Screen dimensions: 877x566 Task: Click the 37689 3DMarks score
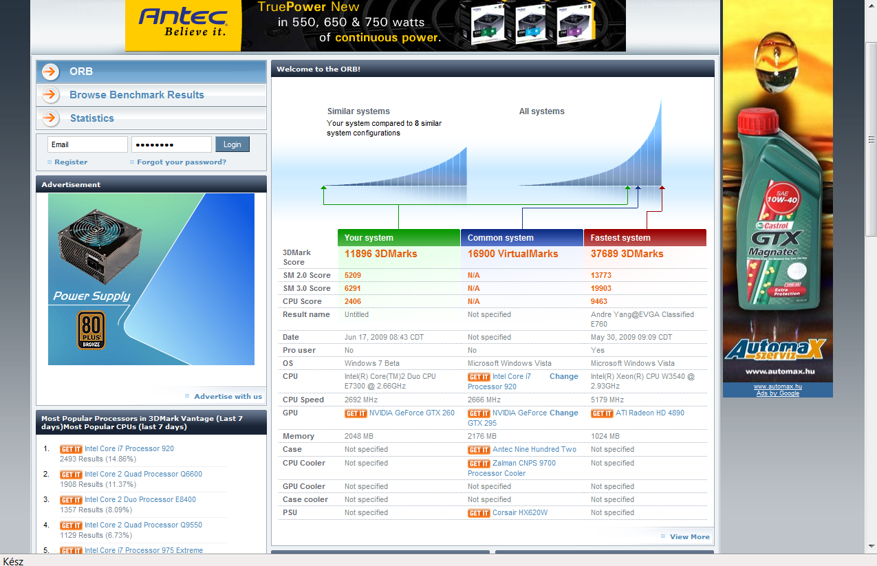(x=627, y=254)
